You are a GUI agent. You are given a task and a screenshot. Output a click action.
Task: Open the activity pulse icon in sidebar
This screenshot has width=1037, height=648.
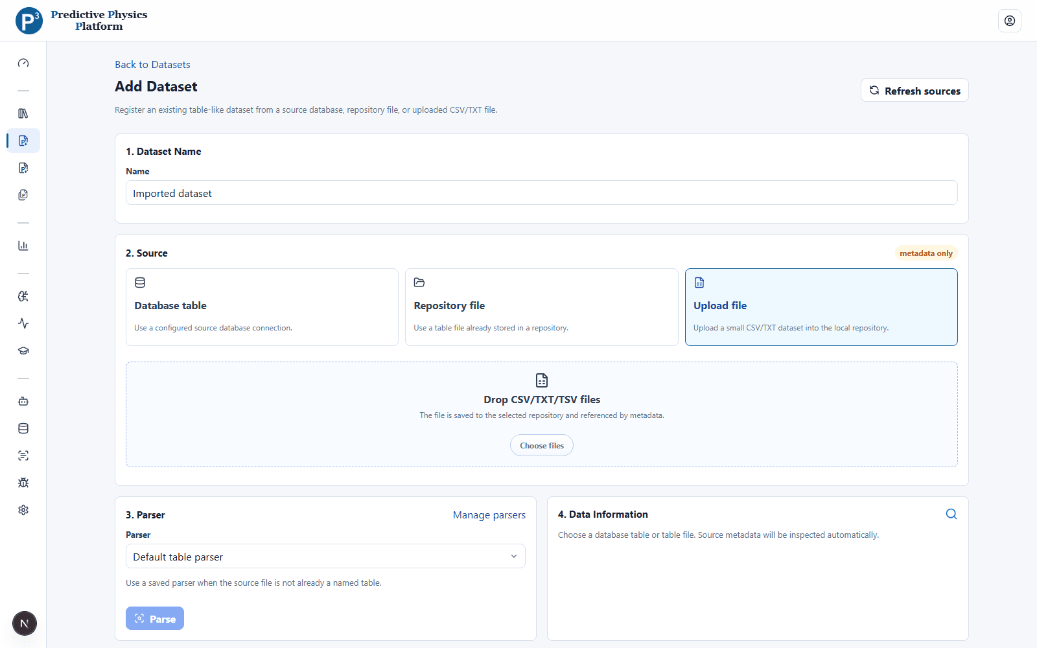coord(23,323)
